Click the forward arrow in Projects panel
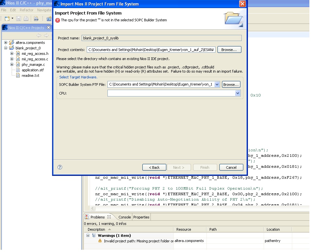Viewport: 311px width, 252px height. [x=46, y=35]
